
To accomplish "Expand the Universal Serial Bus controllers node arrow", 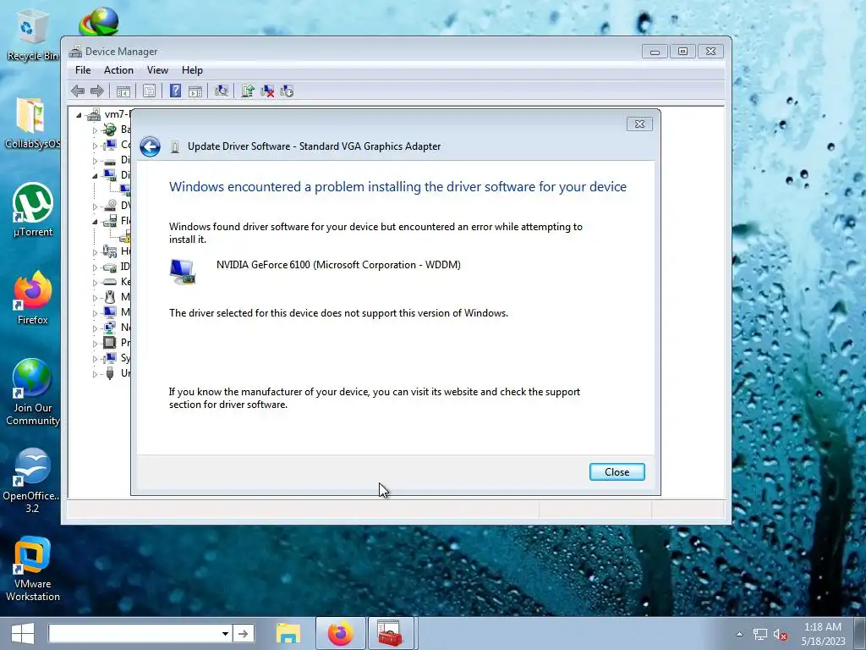I will (x=95, y=374).
